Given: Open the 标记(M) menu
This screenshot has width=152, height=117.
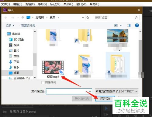Looking at the screenshot, I should [55, 4].
